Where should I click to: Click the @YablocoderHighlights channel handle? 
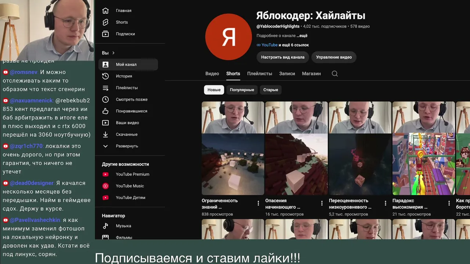[x=278, y=26]
